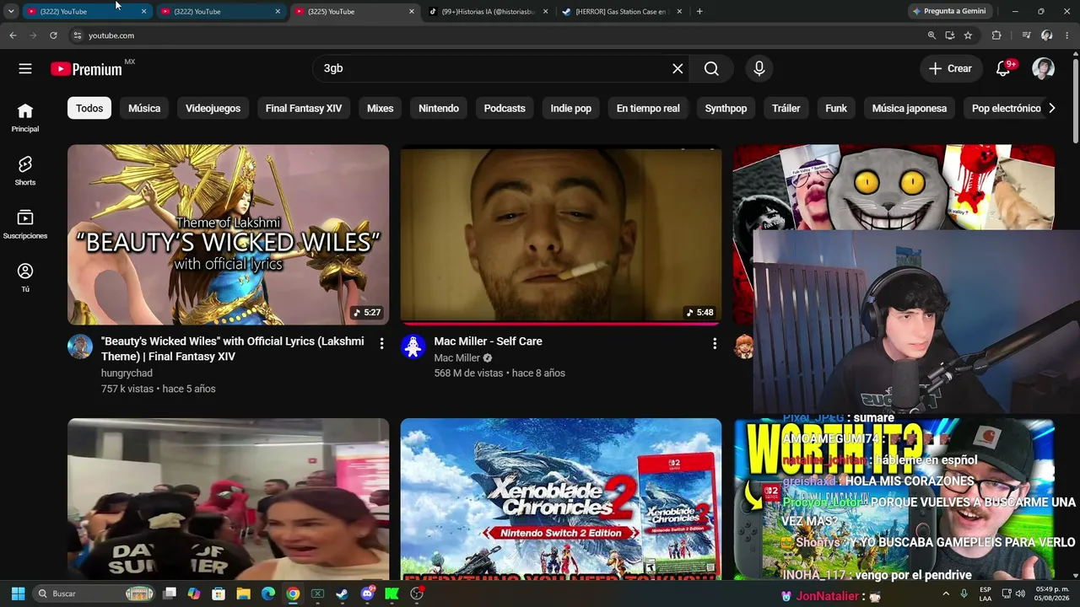Viewport: 1080px width, 607px height.
Task: Select the Nintendo chip
Action: [x=439, y=108]
